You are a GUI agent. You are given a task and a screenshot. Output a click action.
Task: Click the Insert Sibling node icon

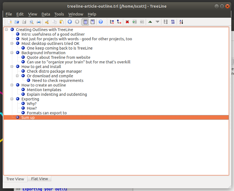(112, 22)
